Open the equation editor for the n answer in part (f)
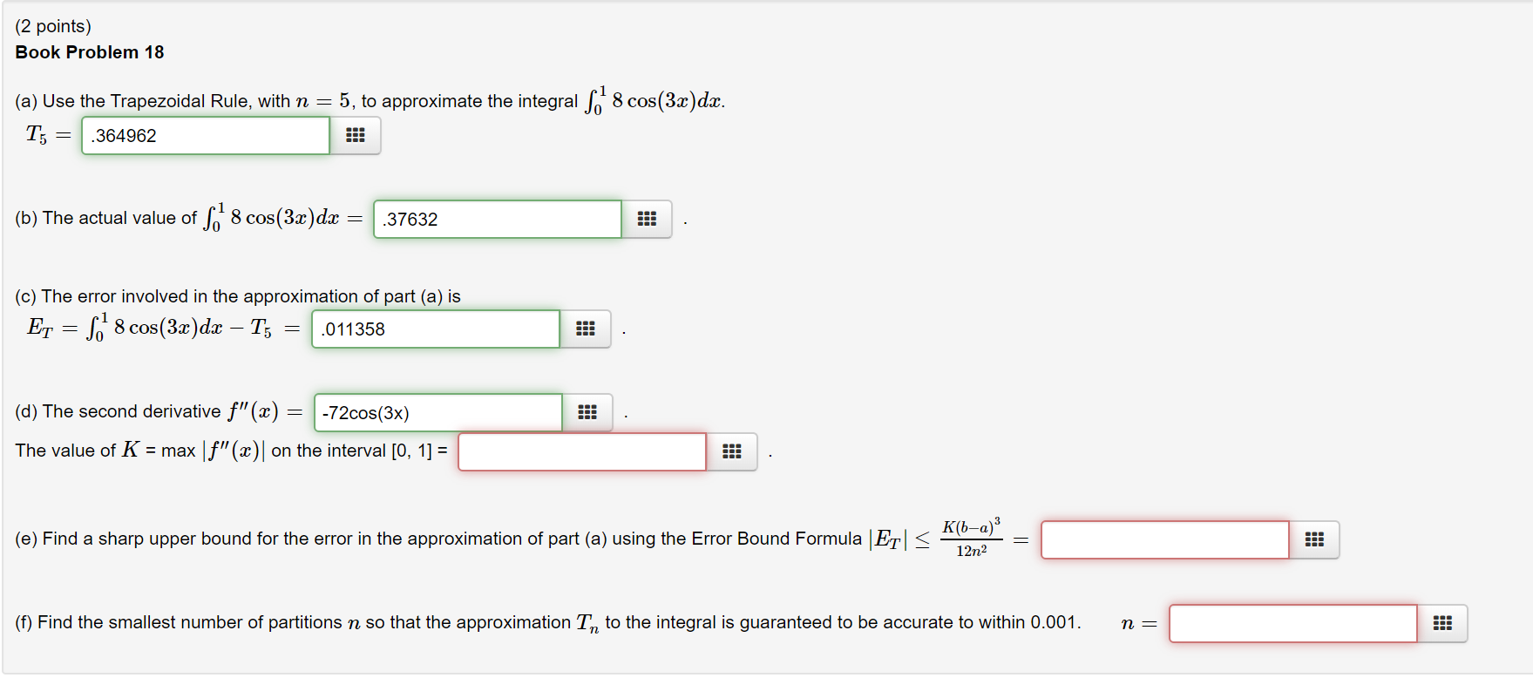The width and height of the screenshot is (1533, 678). (1442, 622)
